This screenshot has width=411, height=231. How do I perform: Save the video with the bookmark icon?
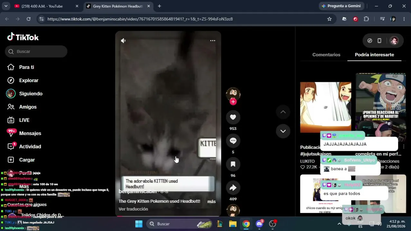(x=233, y=164)
